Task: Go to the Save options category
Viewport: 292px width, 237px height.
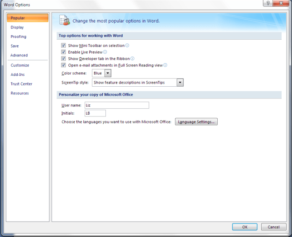Action: 28,46
